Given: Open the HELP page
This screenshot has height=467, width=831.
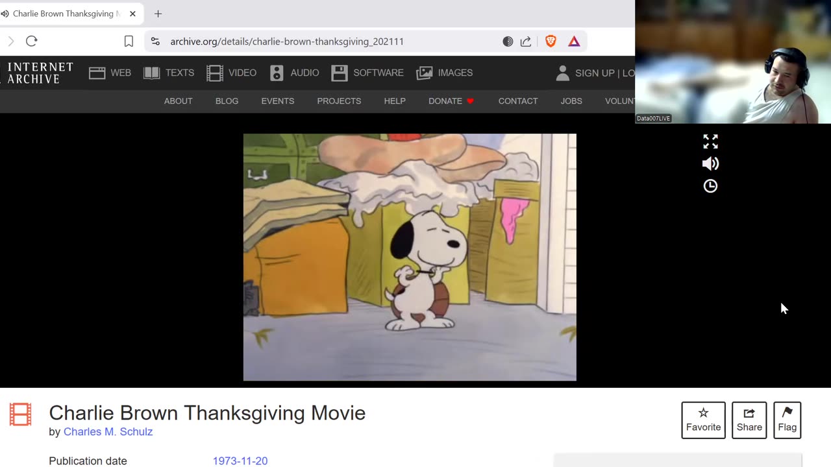Looking at the screenshot, I should point(395,101).
